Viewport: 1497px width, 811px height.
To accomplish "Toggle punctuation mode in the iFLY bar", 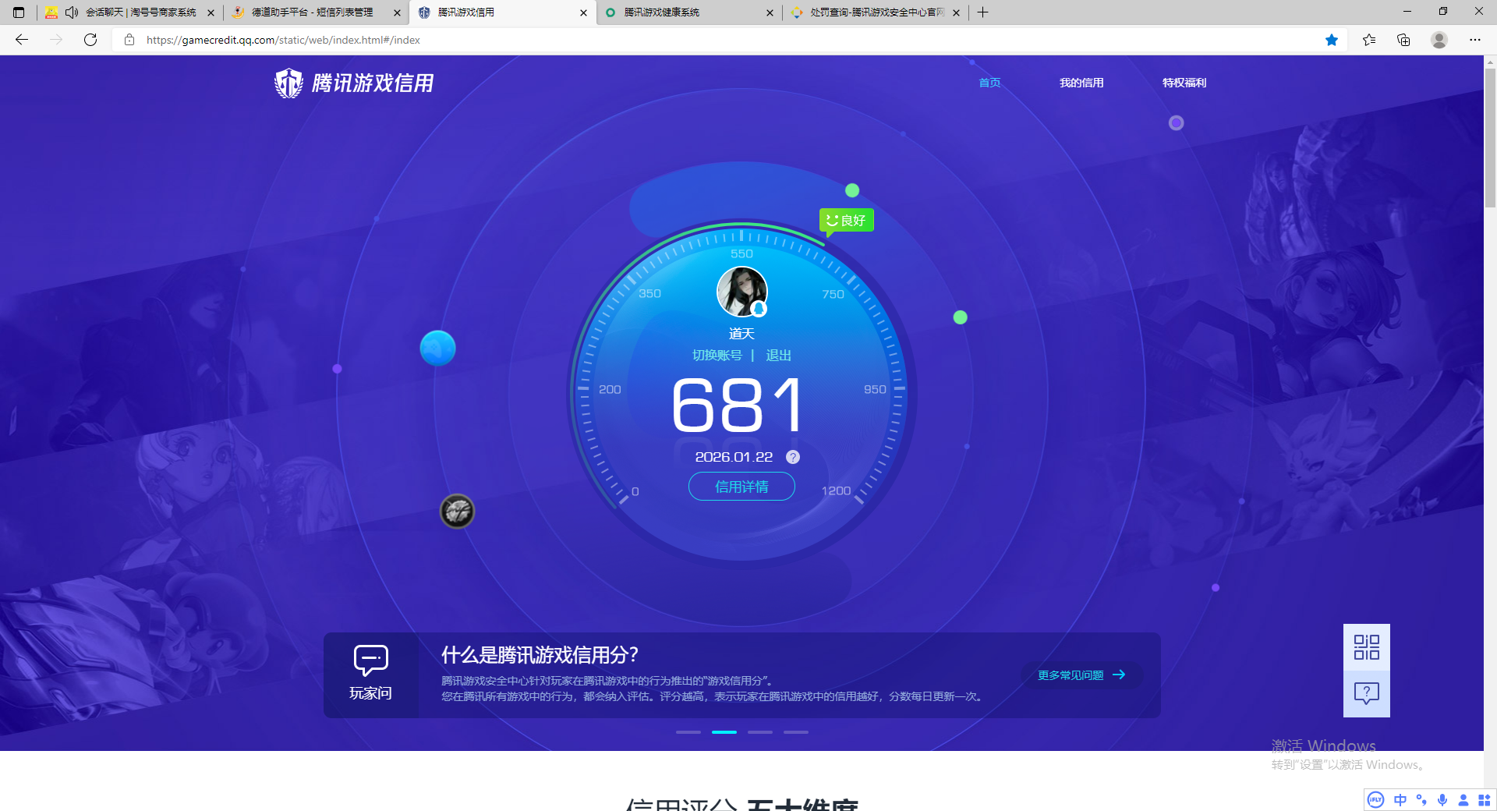I will 1421,800.
